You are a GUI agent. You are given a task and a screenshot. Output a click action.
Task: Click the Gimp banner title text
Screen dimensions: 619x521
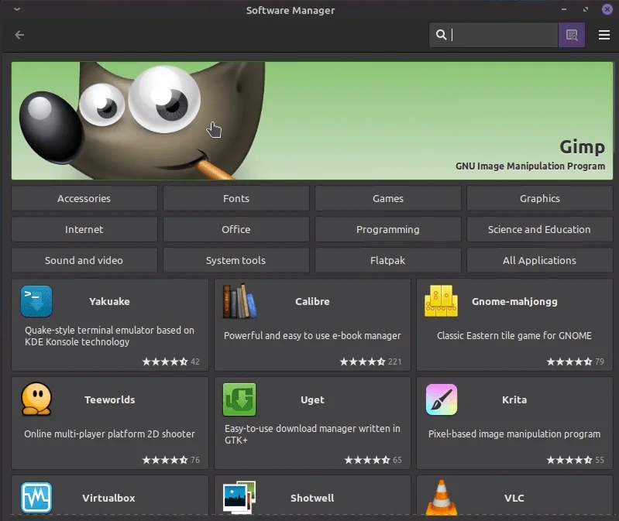582,147
